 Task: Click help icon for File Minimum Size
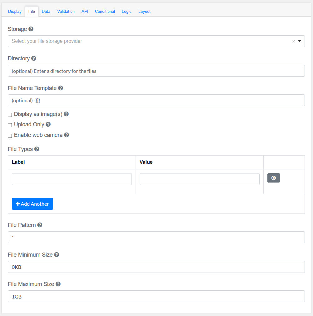(57, 255)
